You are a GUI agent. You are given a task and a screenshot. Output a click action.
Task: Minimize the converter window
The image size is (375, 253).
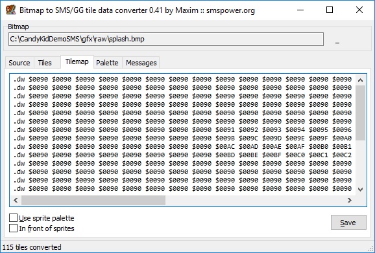pyautogui.click(x=300, y=10)
